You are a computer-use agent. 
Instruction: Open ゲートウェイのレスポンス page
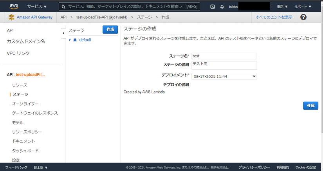tap(35, 113)
